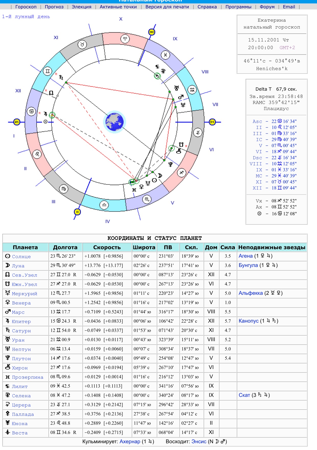The image size is (317, 450).
Task: Open the Сев.Узел link
Action: pyautogui.click(x=25, y=275)
